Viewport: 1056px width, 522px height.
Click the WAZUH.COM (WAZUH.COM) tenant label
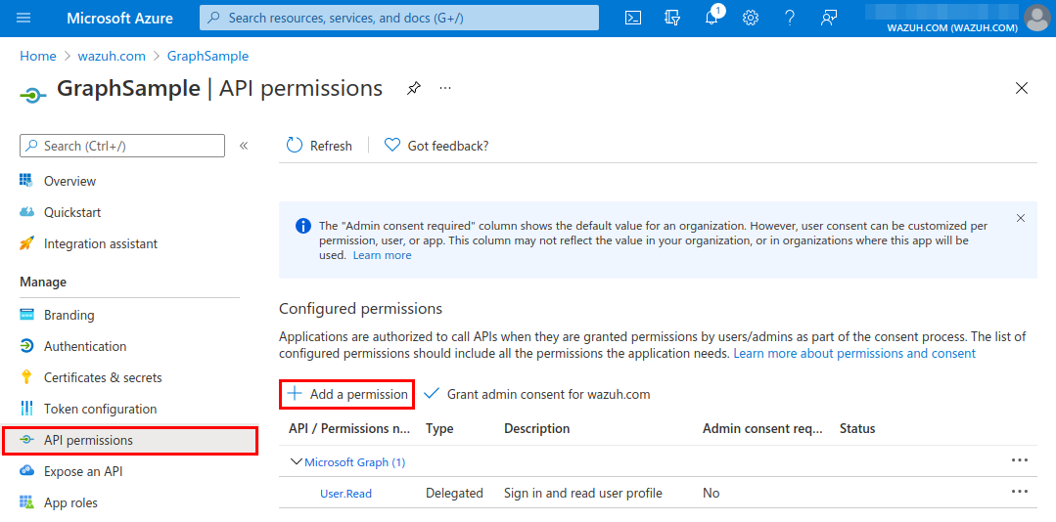point(951,27)
